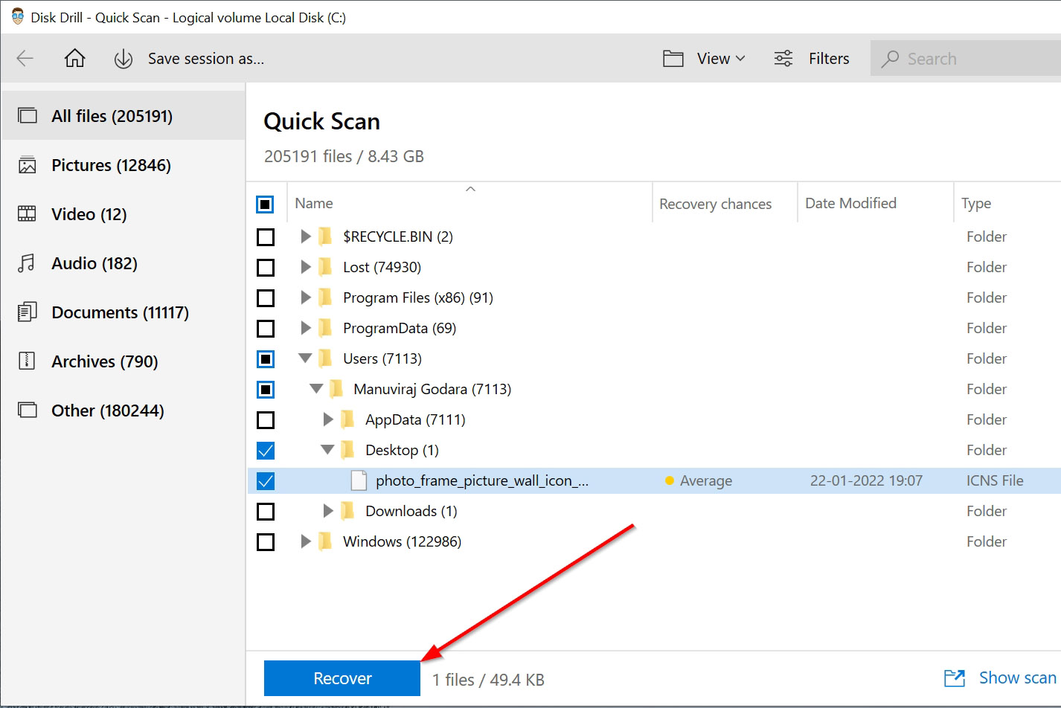Viewport: 1061px width, 708px height.
Task: Uncheck the Desktop (1) checkbox
Action: click(265, 451)
